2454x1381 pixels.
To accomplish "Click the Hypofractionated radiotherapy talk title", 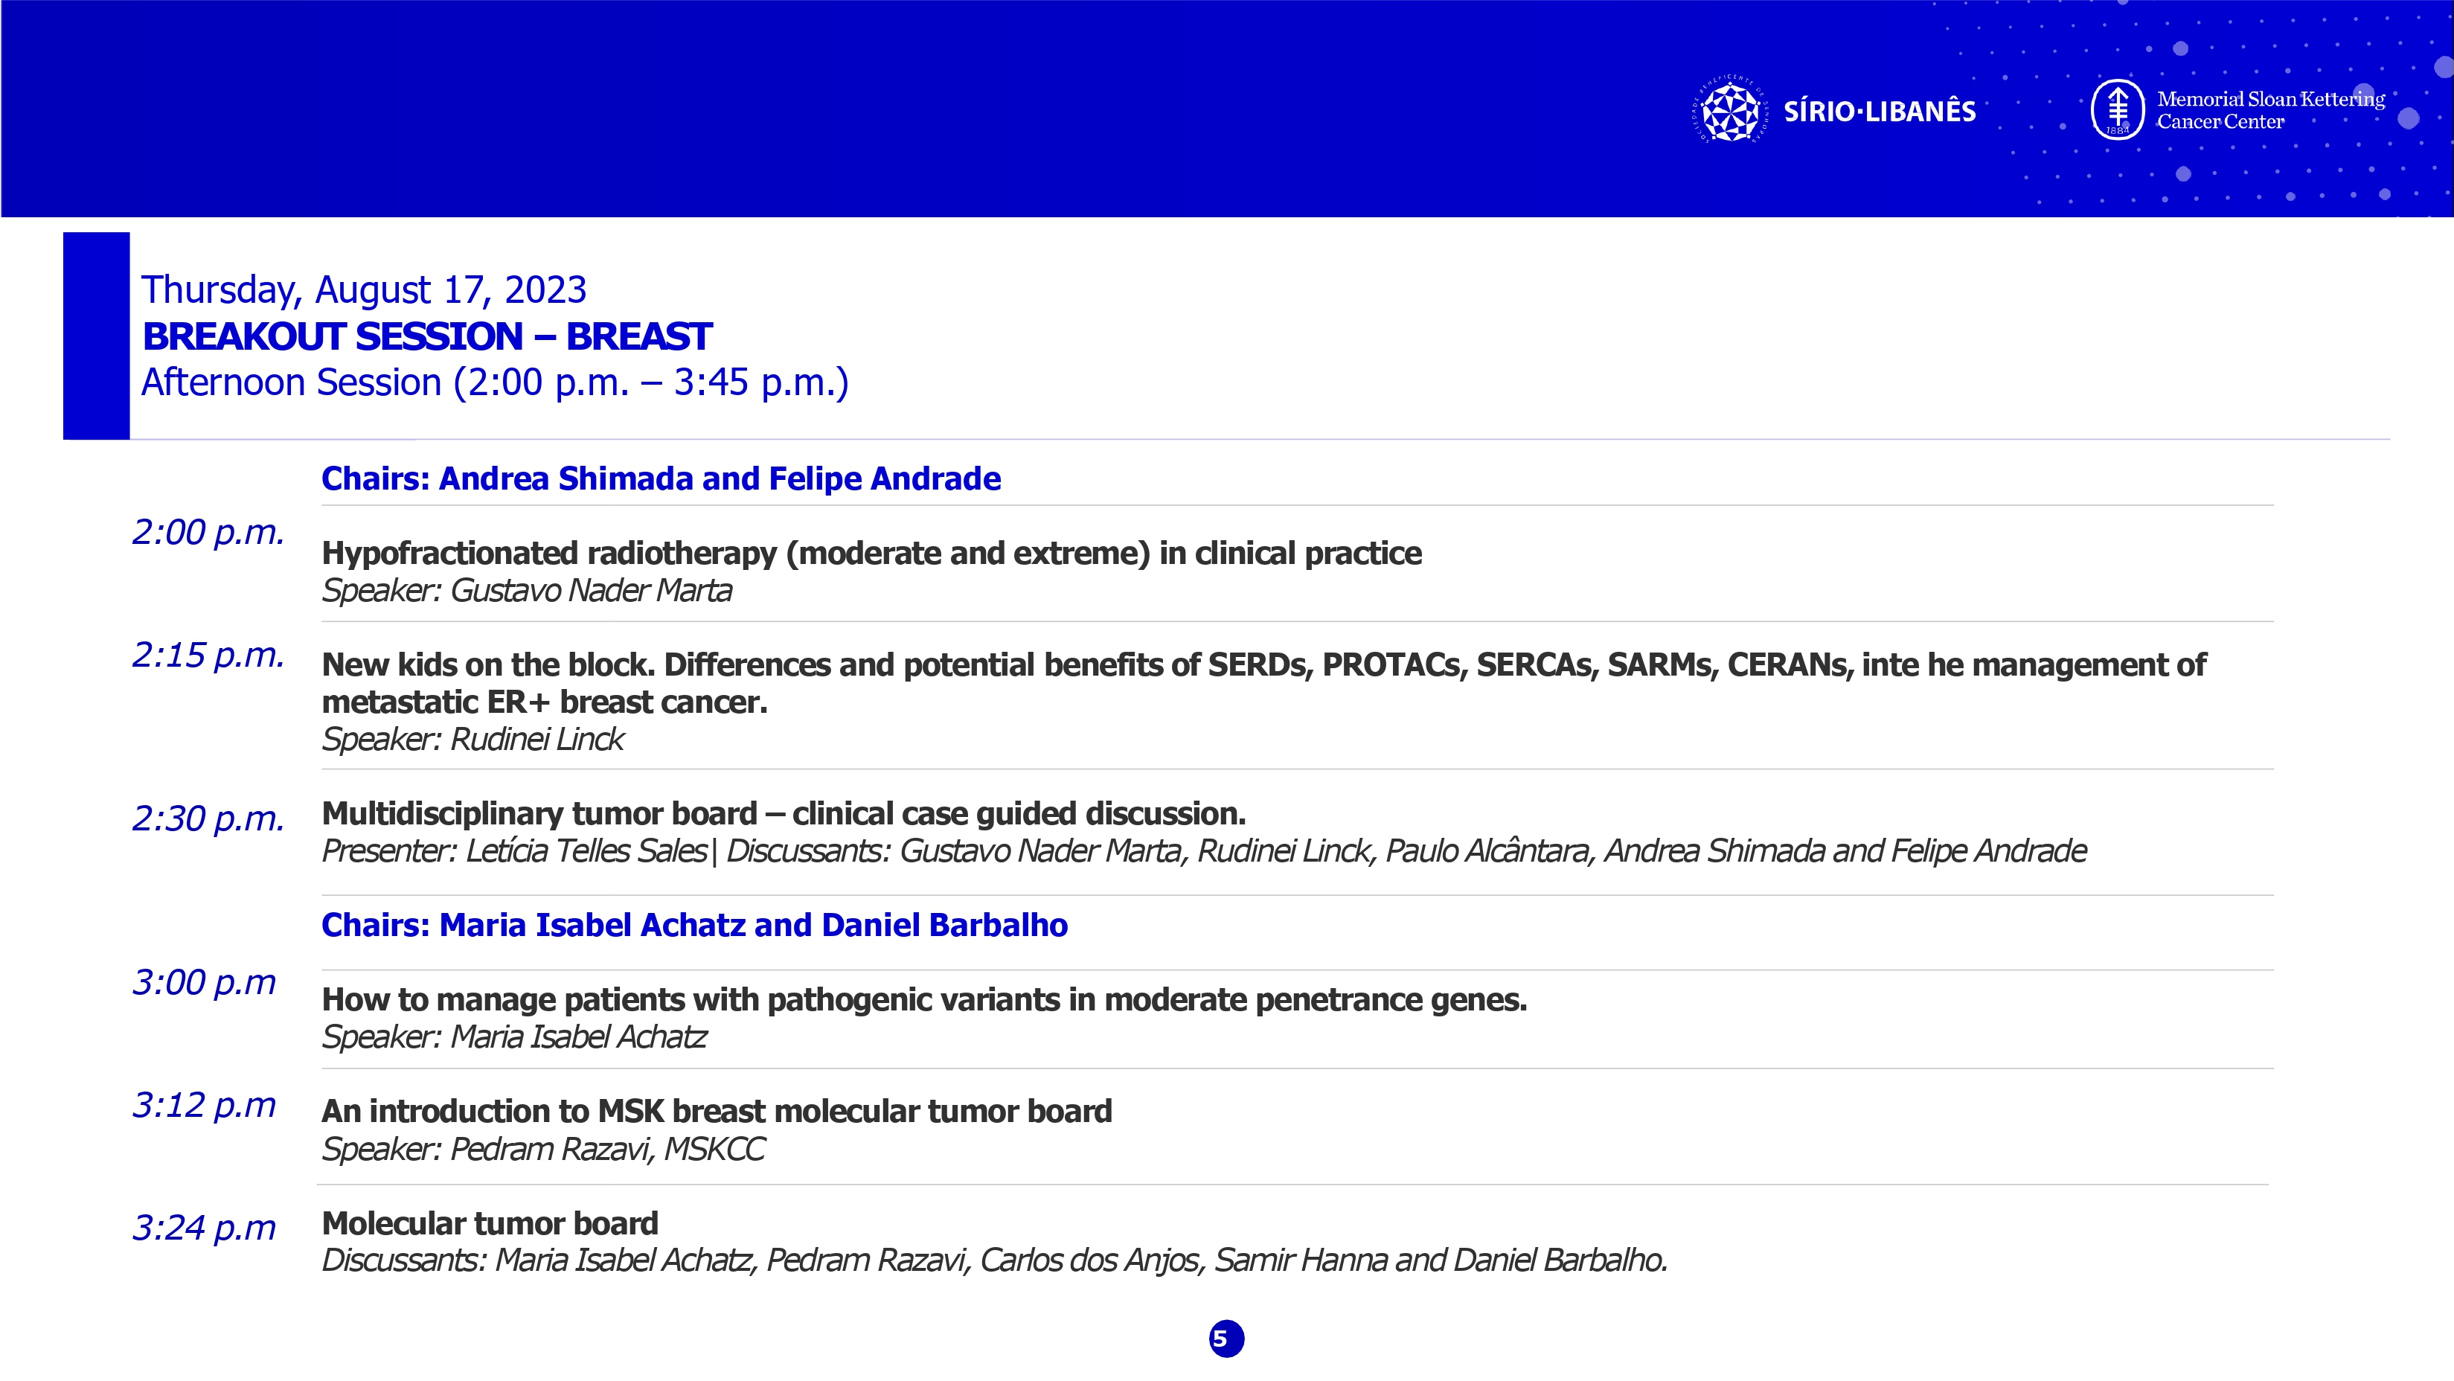I will (x=871, y=554).
